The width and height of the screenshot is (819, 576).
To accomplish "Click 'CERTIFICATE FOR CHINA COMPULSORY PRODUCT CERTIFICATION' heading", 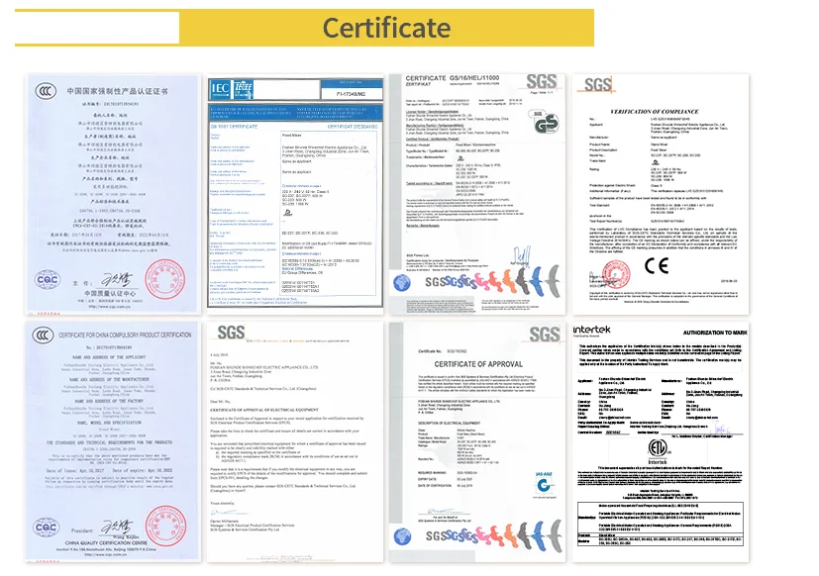I will (x=125, y=335).
